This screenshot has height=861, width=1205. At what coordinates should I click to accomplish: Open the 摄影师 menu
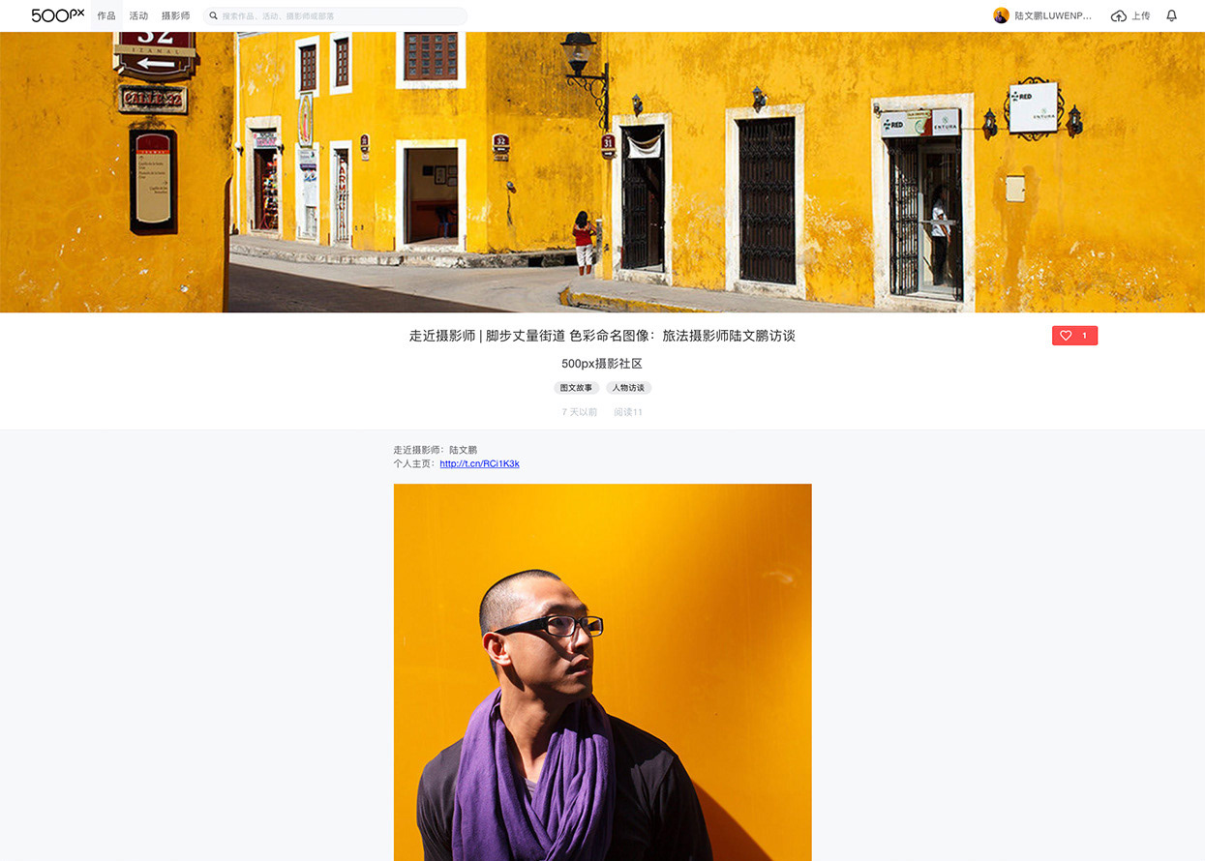click(175, 16)
